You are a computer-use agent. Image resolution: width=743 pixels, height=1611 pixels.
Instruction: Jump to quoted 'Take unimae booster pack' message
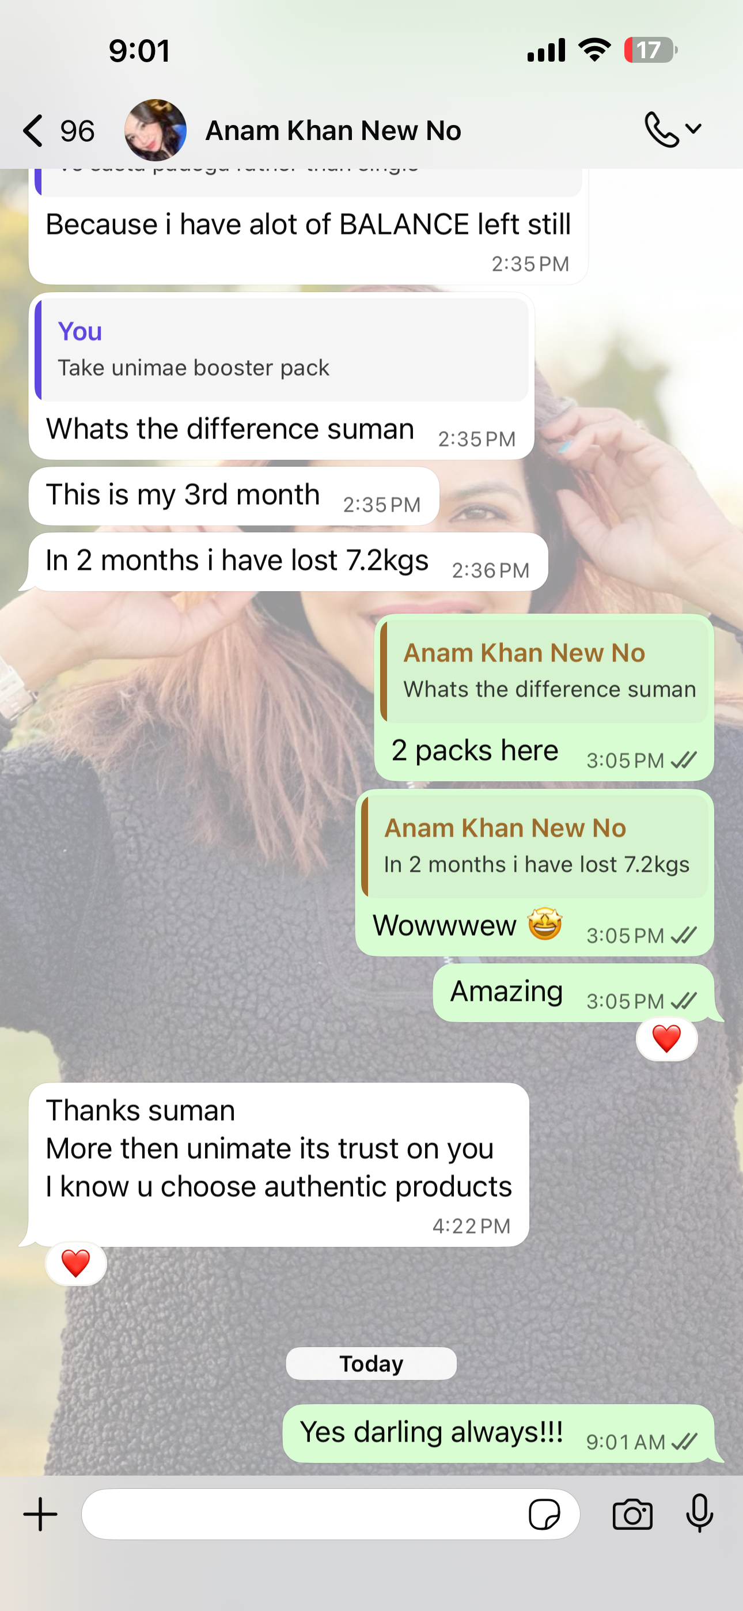(x=282, y=350)
